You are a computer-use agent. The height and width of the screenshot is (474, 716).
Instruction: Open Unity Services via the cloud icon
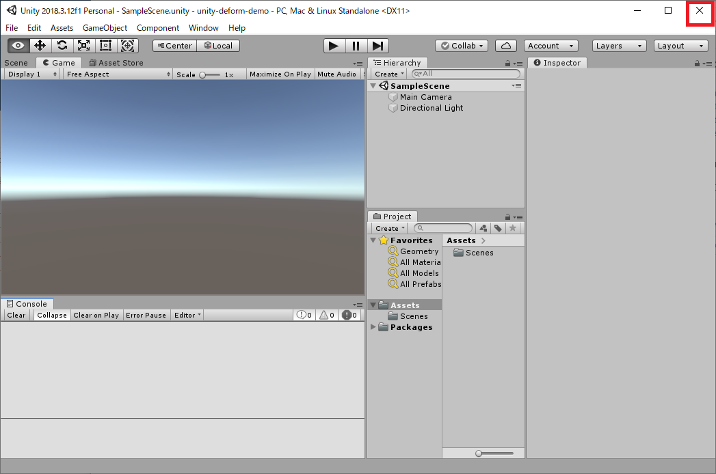click(x=505, y=45)
